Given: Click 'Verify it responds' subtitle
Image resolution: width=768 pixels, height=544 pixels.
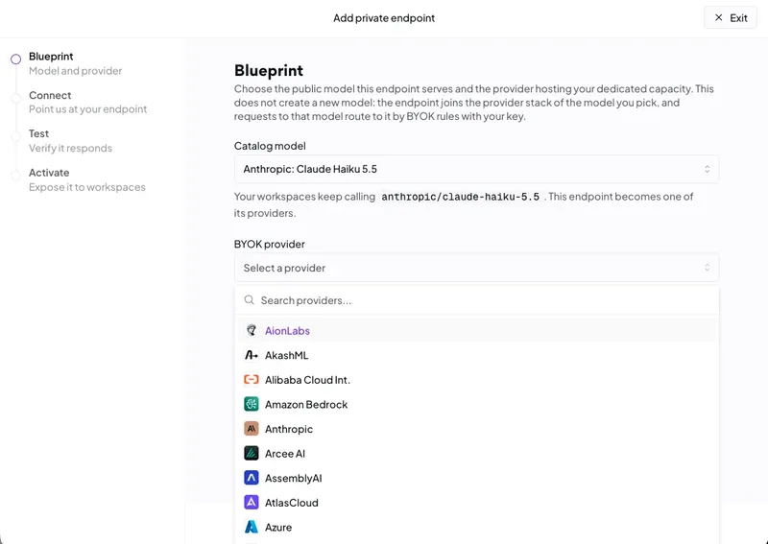Looking at the screenshot, I should (70, 148).
